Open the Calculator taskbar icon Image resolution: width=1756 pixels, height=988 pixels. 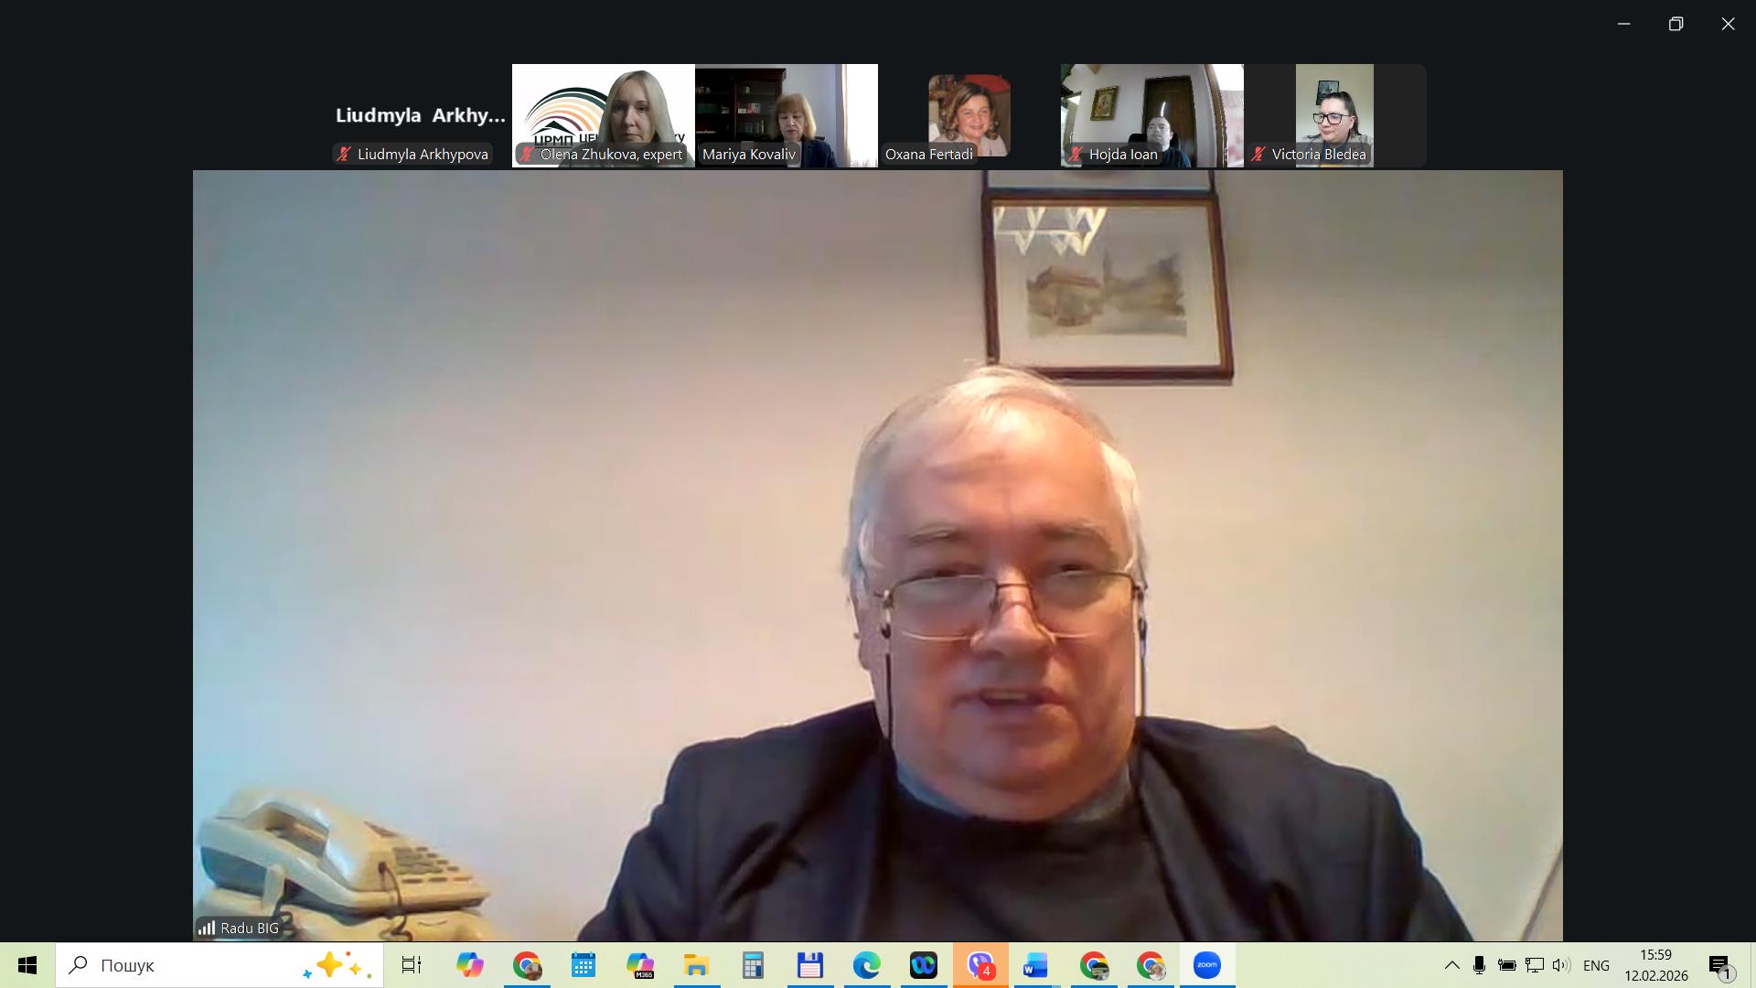753,965
